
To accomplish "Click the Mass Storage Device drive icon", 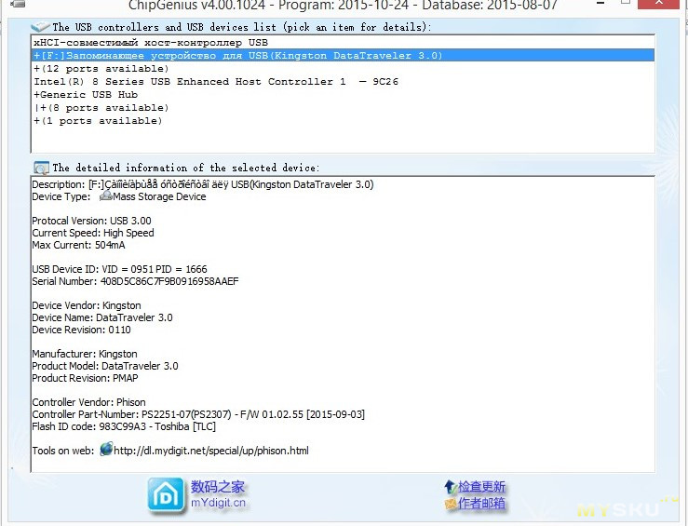I will [x=106, y=196].
